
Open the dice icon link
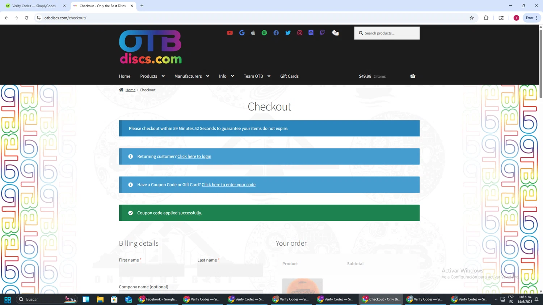click(335, 33)
